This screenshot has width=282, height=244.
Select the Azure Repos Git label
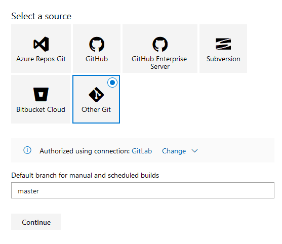pos(41,59)
